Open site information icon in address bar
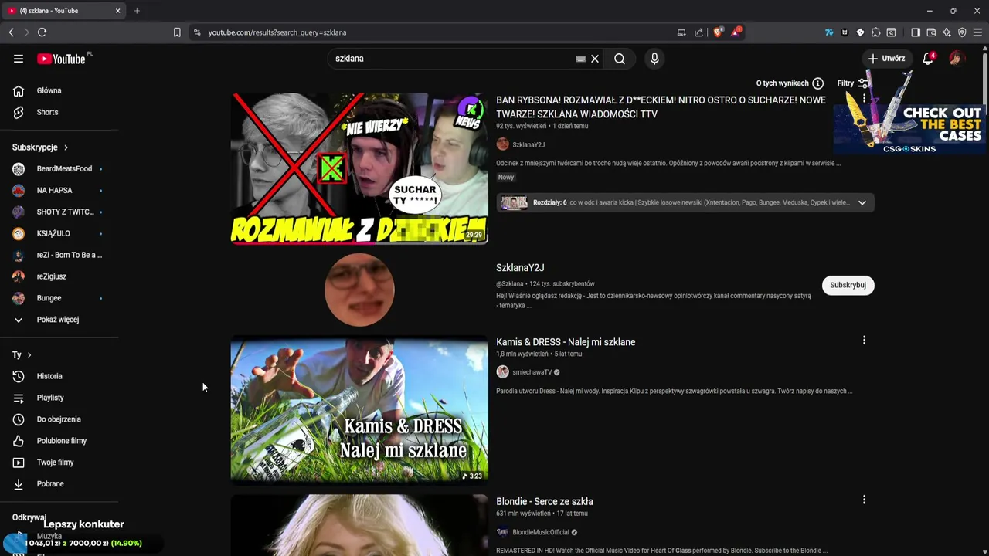The width and height of the screenshot is (989, 556). coord(197,32)
